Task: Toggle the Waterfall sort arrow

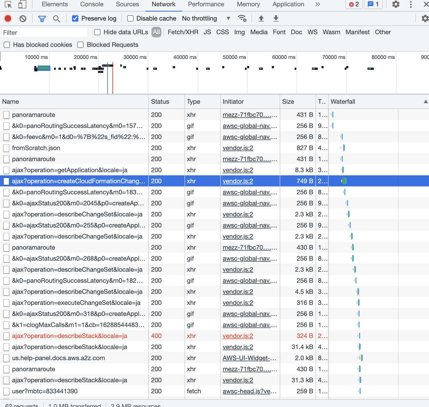Action: tap(426, 102)
